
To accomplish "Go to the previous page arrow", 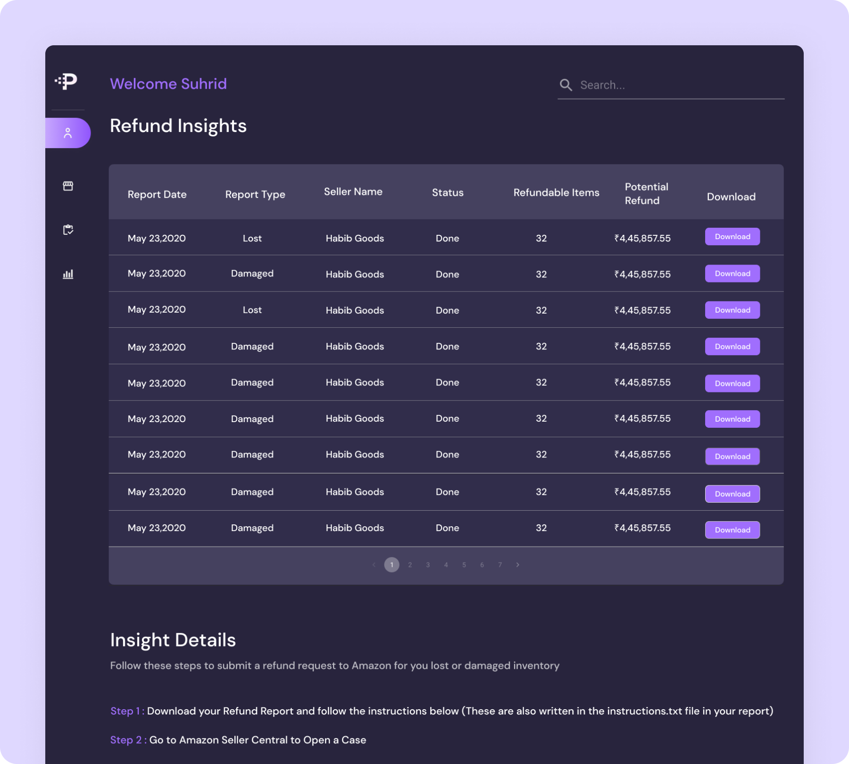I will [374, 565].
